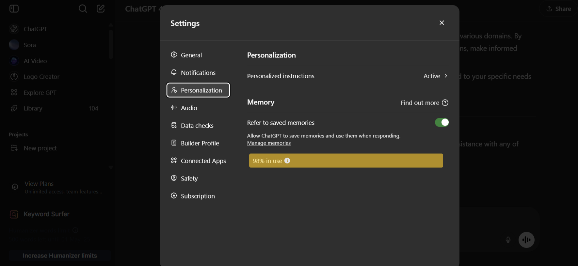Select the Connected Apps grid icon
Image resolution: width=578 pixels, height=266 pixels.
click(x=174, y=160)
